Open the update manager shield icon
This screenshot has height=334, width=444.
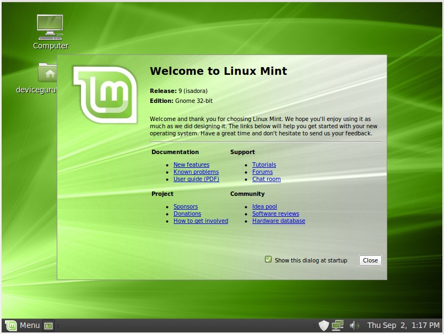[324, 326]
